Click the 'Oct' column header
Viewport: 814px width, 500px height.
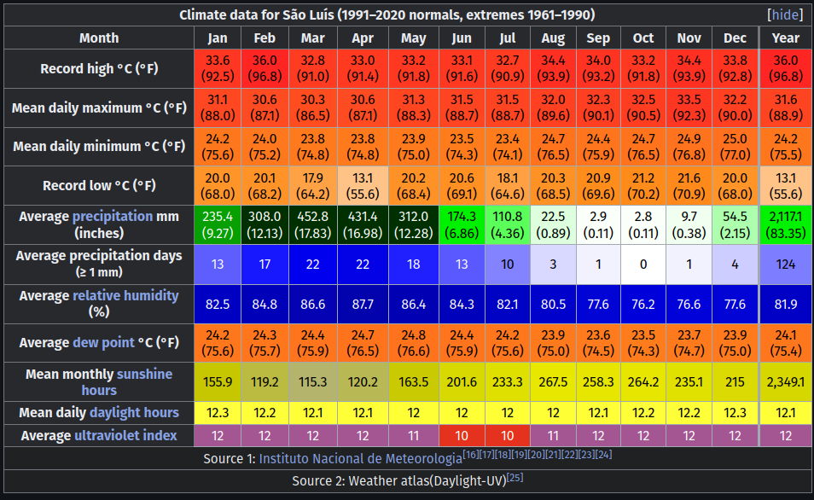(643, 38)
